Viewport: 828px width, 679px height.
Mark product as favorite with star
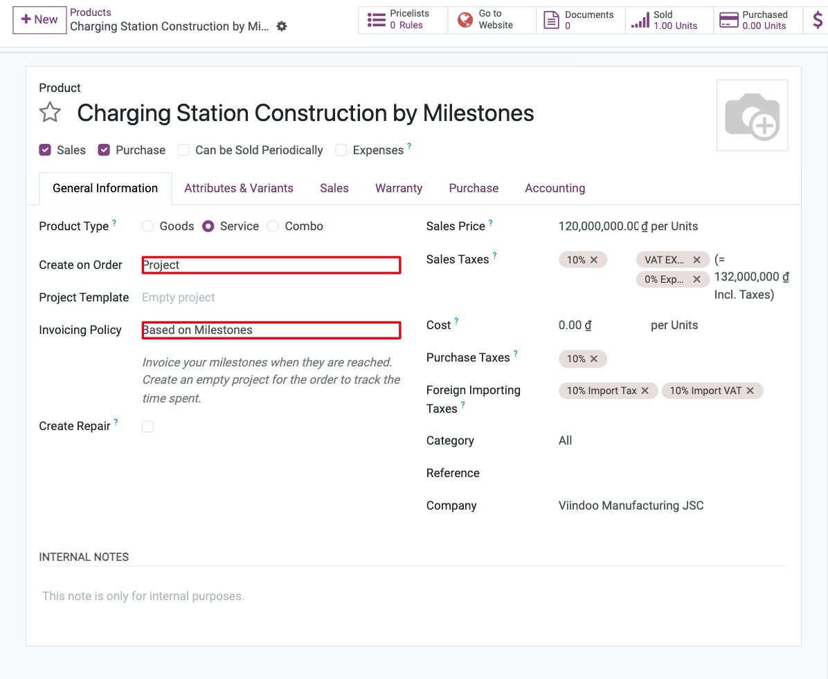[x=50, y=113]
